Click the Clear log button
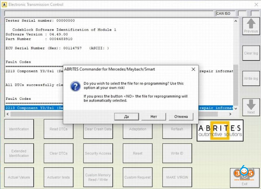This screenshot has height=189, width=261. 251,53
